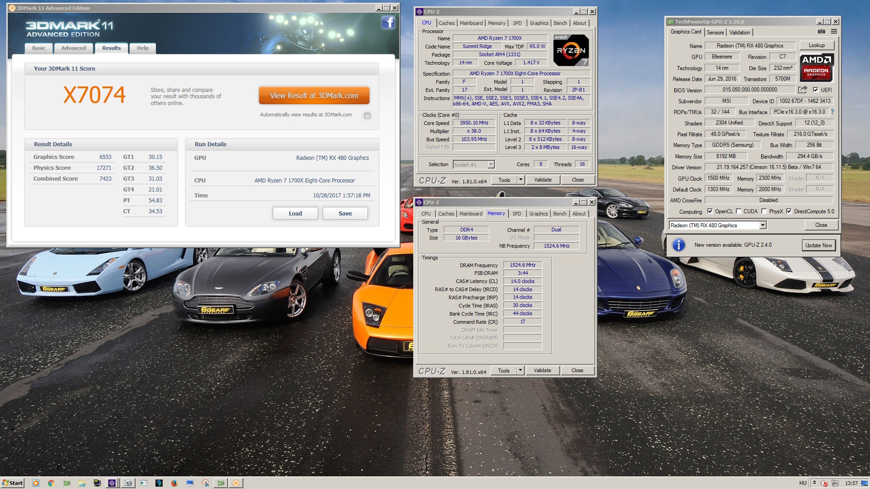Click the Save button in Run Details

click(345, 213)
